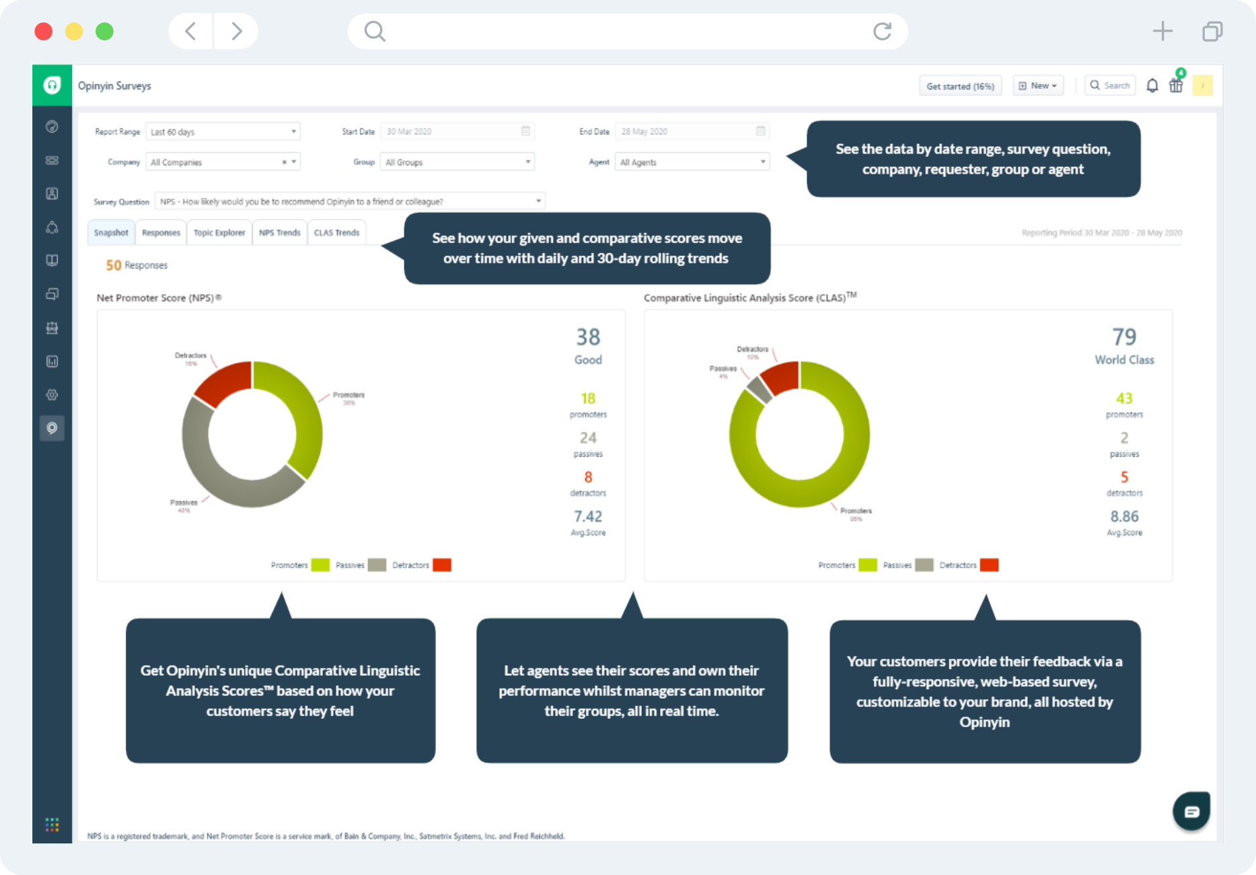This screenshot has width=1256, height=875.
Task: Open the admin gear icon in sidebar
Action: pyautogui.click(x=52, y=395)
